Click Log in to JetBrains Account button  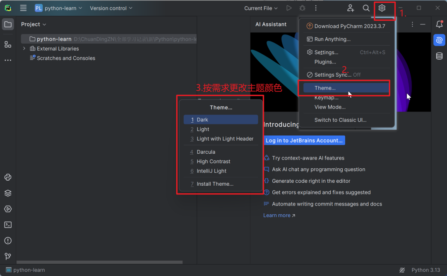(x=304, y=140)
